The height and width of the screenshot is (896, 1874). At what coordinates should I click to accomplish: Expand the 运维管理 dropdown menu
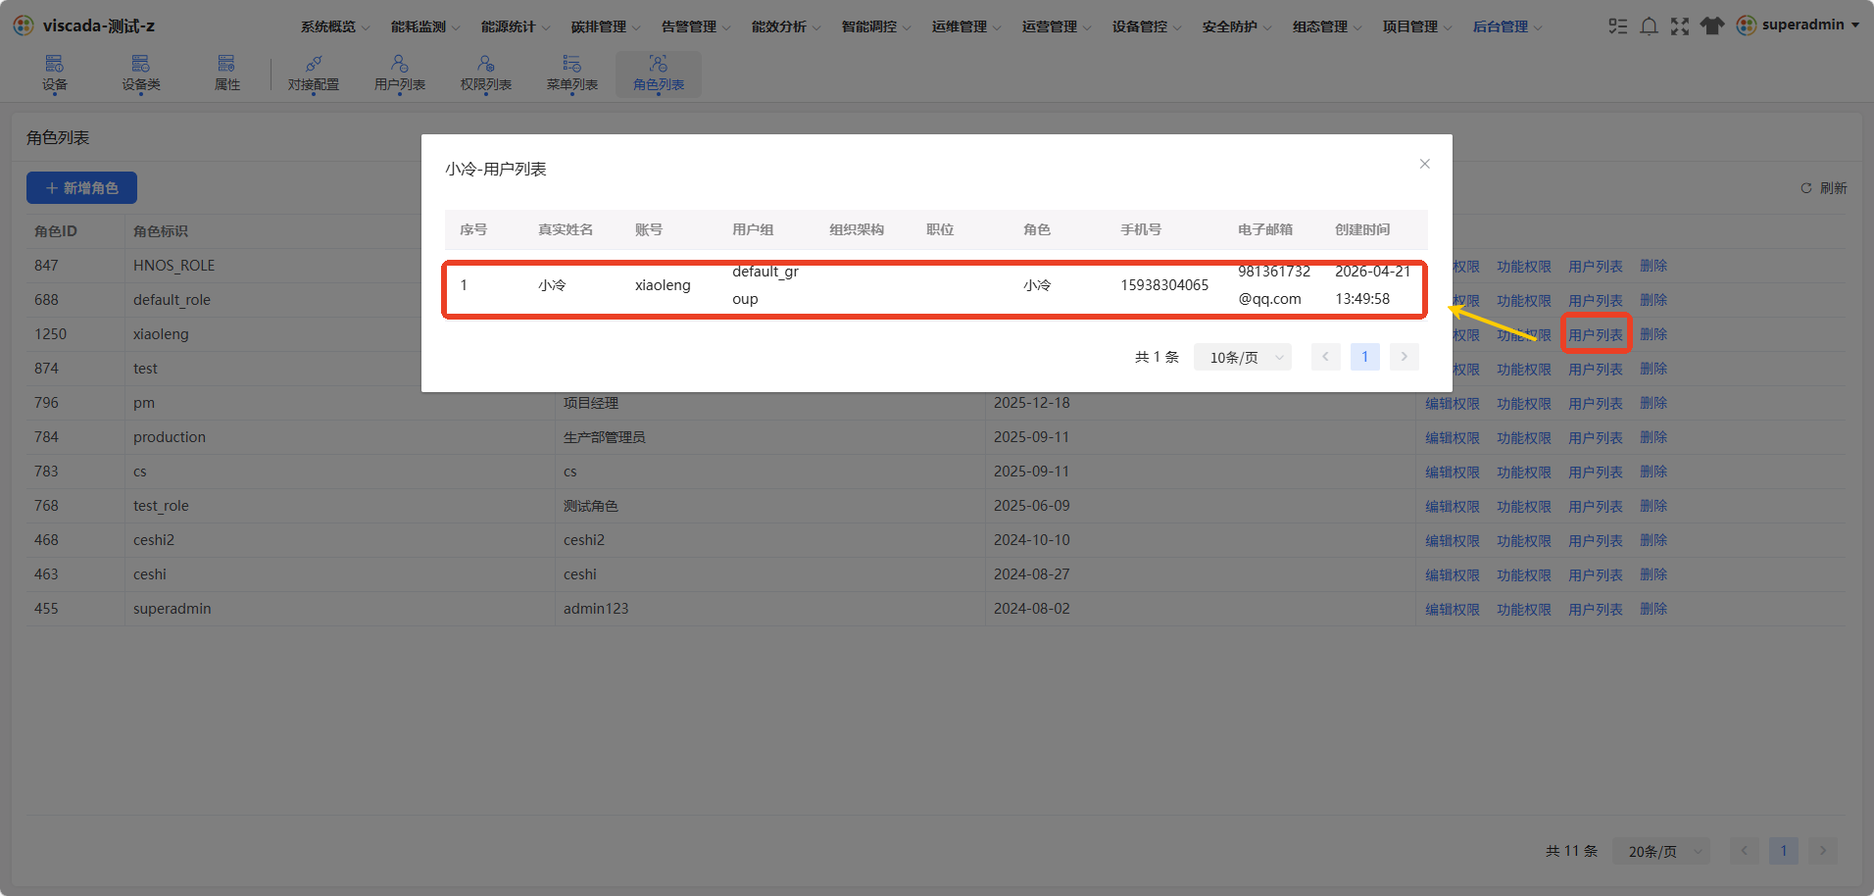pyautogui.click(x=966, y=26)
